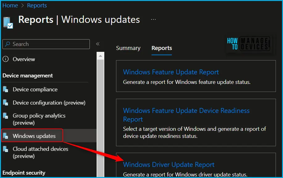Click the Device configuration (preview) icon
Image resolution: width=283 pixels, height=178 pixels.
pyautogui.click(x=6, y=103)
